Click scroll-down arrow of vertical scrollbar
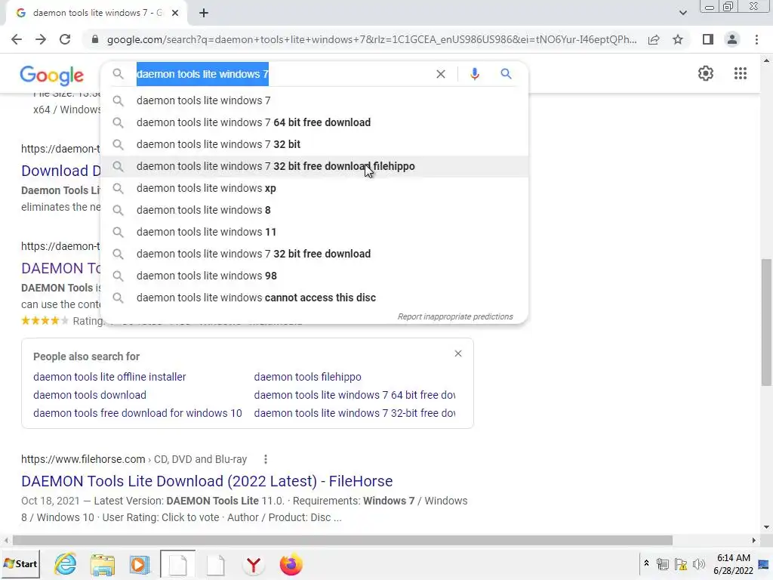The image size is (773, 580). point(766,527)
